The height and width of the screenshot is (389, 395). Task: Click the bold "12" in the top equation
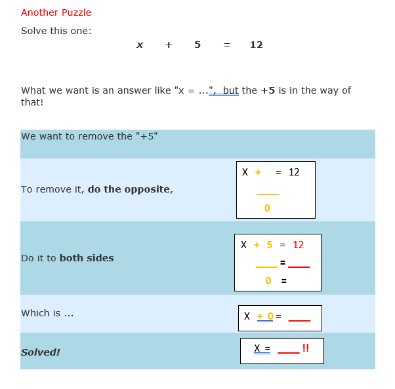pyautogui.click(x=256, y=45)
